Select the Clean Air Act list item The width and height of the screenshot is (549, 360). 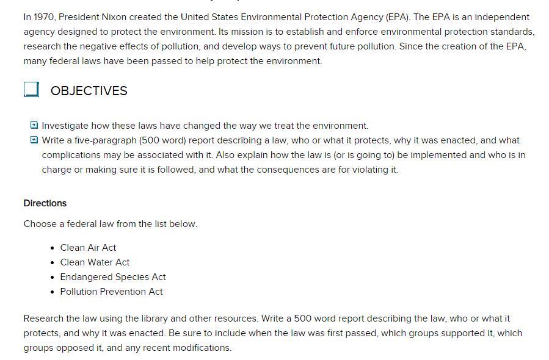click(88, 248)
